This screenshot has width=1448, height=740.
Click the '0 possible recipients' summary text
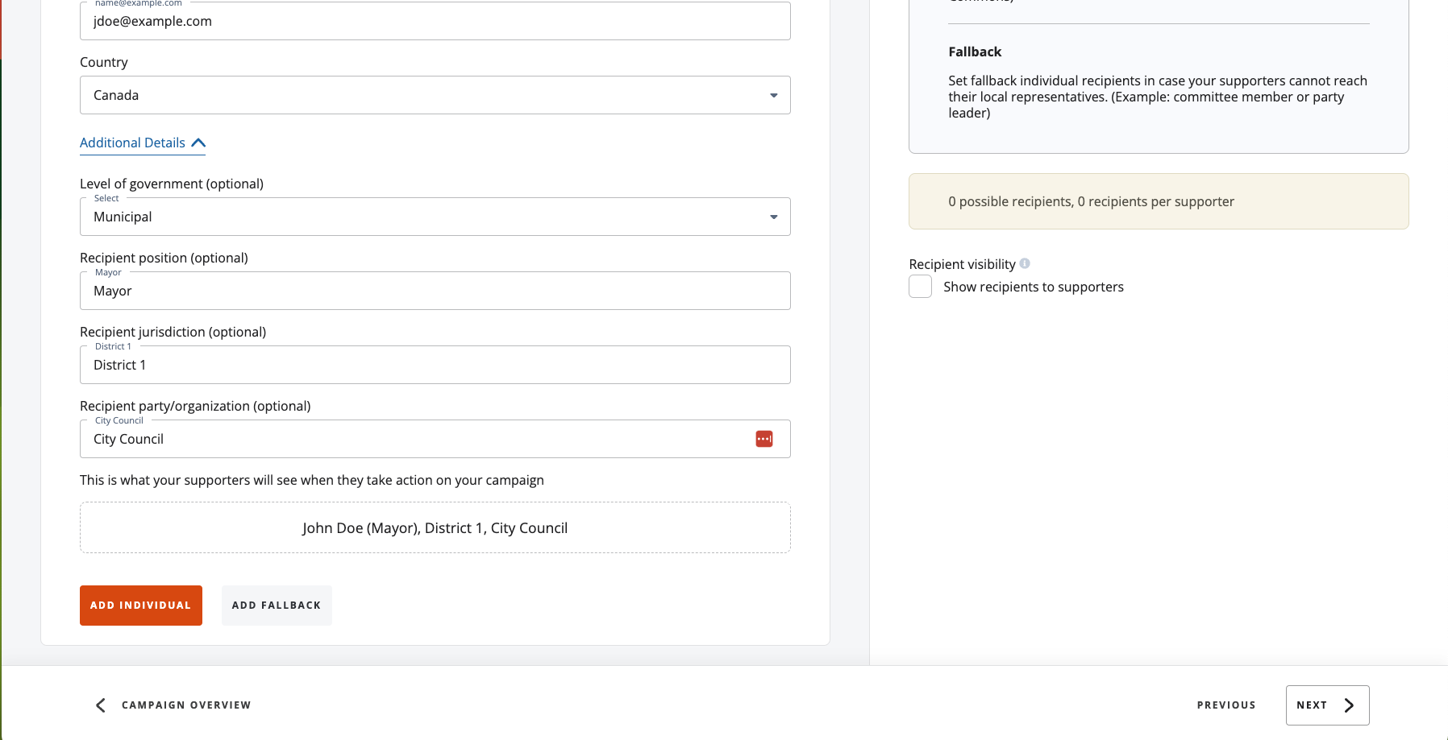(1091, 201)
